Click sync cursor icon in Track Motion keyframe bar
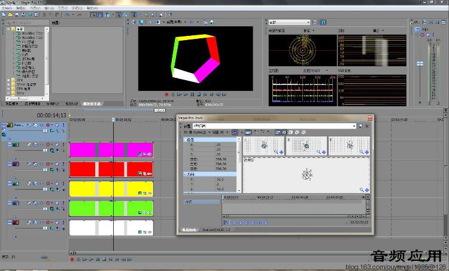 coord(225,223)
